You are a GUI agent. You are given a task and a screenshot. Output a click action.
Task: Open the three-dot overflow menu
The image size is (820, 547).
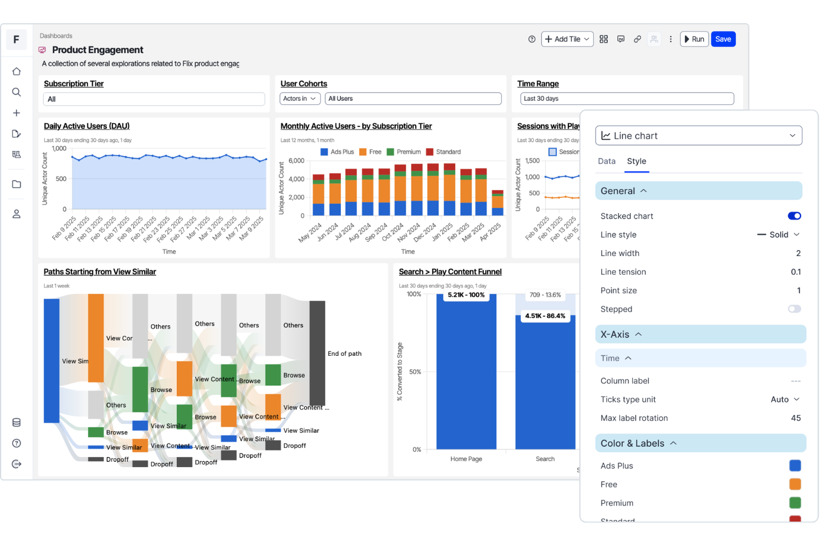671,39
